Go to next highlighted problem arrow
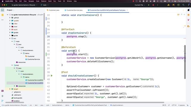 (184, 15)
